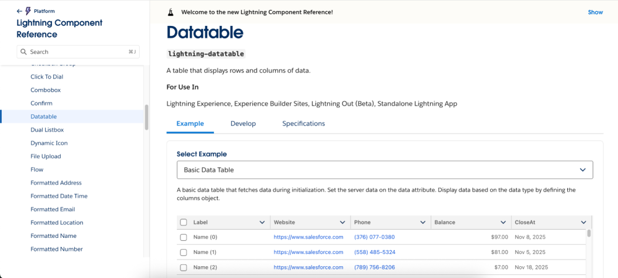Open Dynamic Icon in sidebar
Image resolution: width=618 pixels, height=278 pixels.
tap(49, 143)
